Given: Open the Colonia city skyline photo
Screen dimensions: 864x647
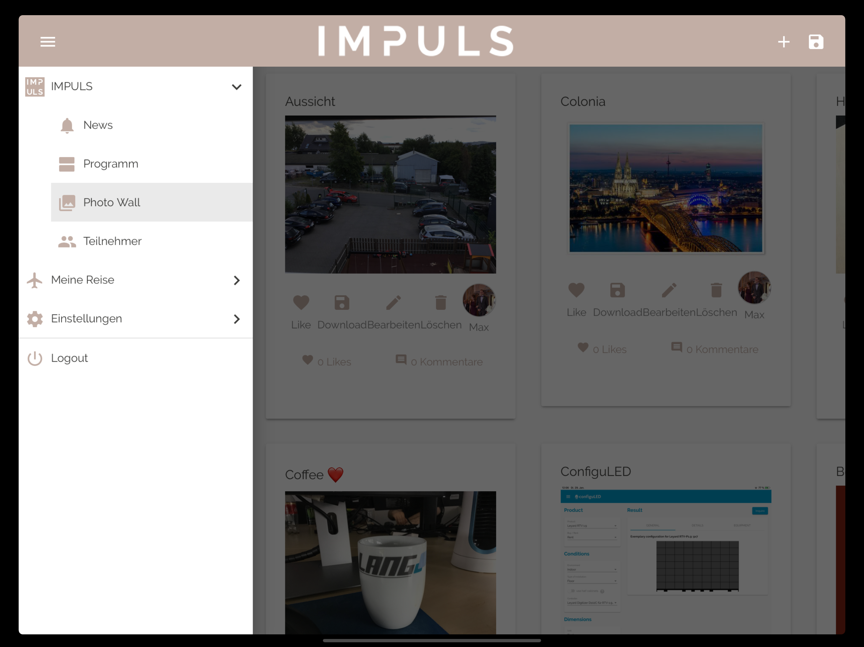Looking at the screenshot, I should pos(666,188).
